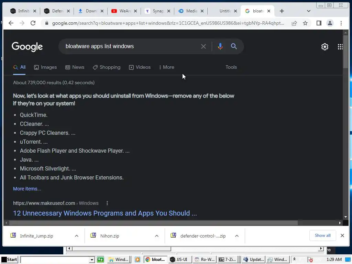Screen dimensions: 352x264
Task: Open the taskbar address dropdown arrow
Action: (x=91, y=260)
